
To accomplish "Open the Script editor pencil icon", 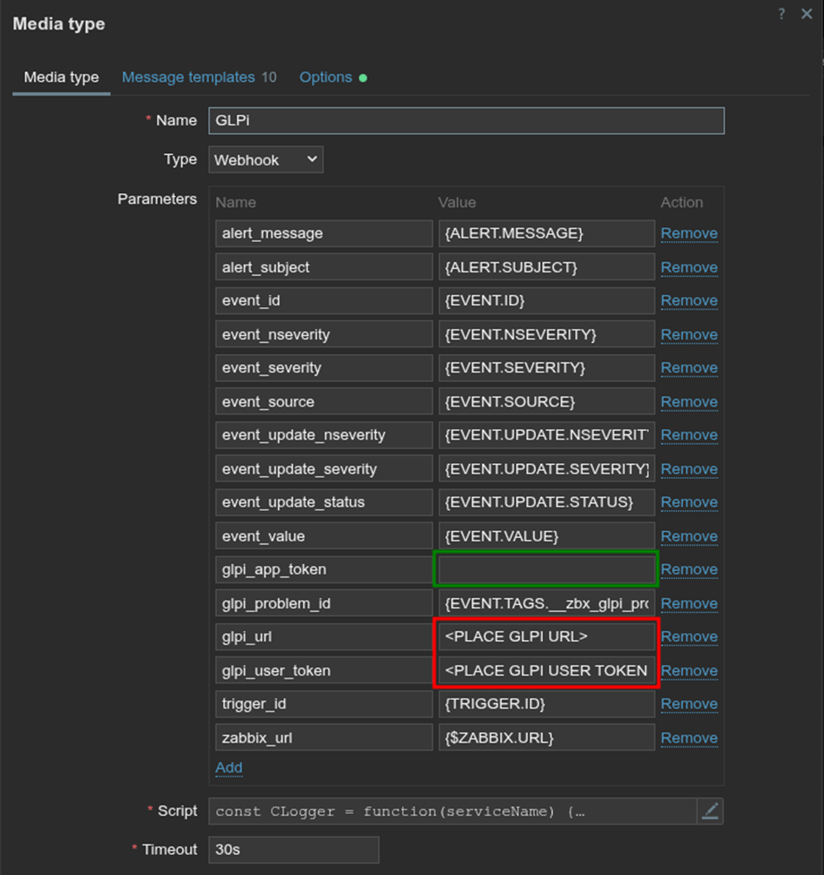I will tap(710, 811).
